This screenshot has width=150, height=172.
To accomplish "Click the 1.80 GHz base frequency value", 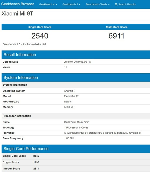I will click(x=69, y=138).
